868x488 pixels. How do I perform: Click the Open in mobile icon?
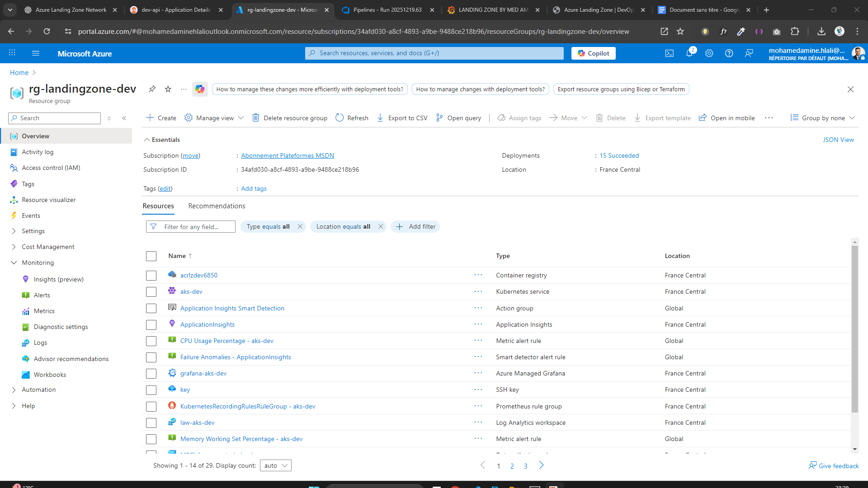pyautogui.click(x=703, y=117)
